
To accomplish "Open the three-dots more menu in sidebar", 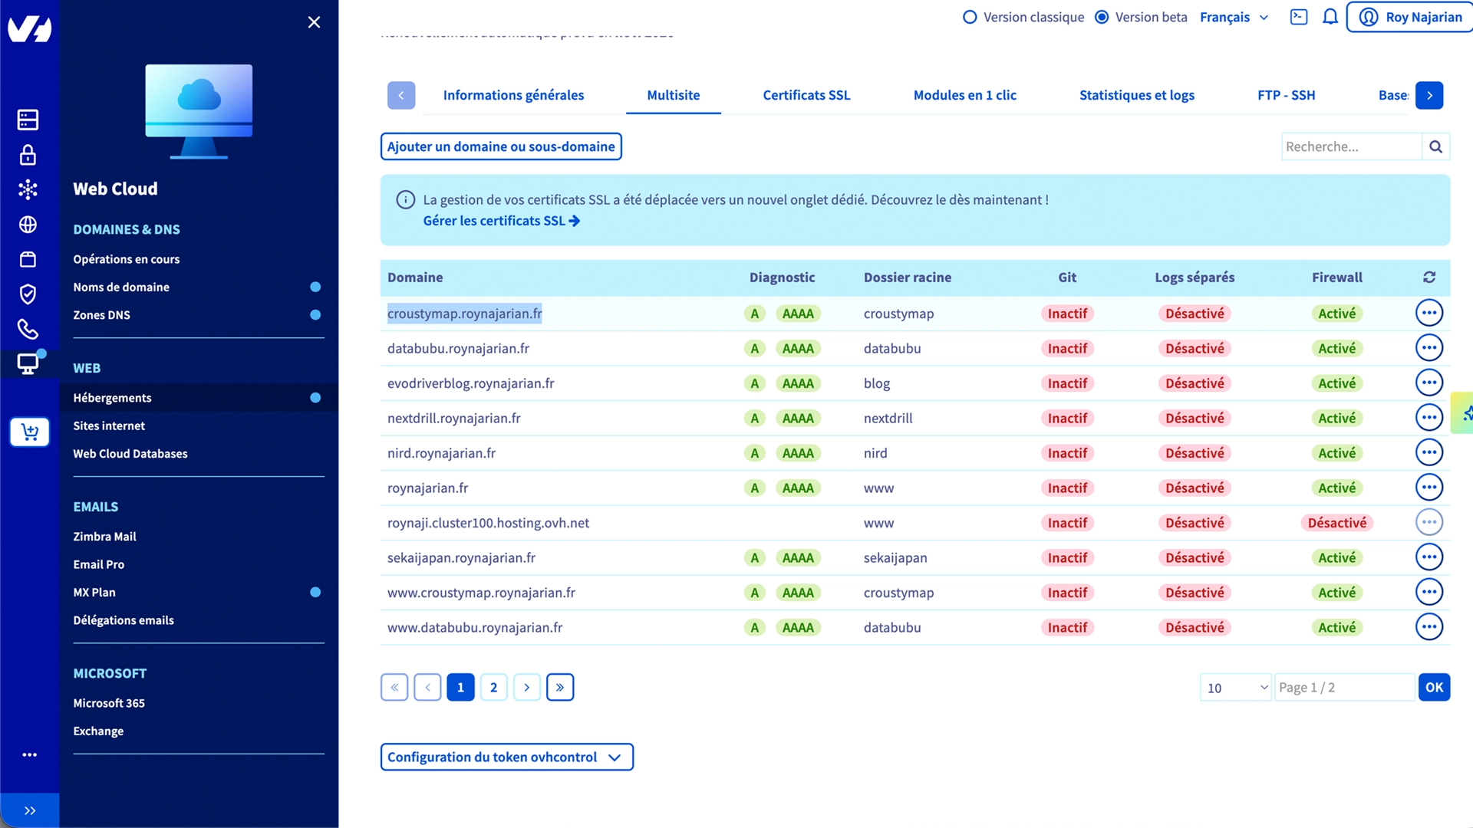I will [x=30, y=754].
